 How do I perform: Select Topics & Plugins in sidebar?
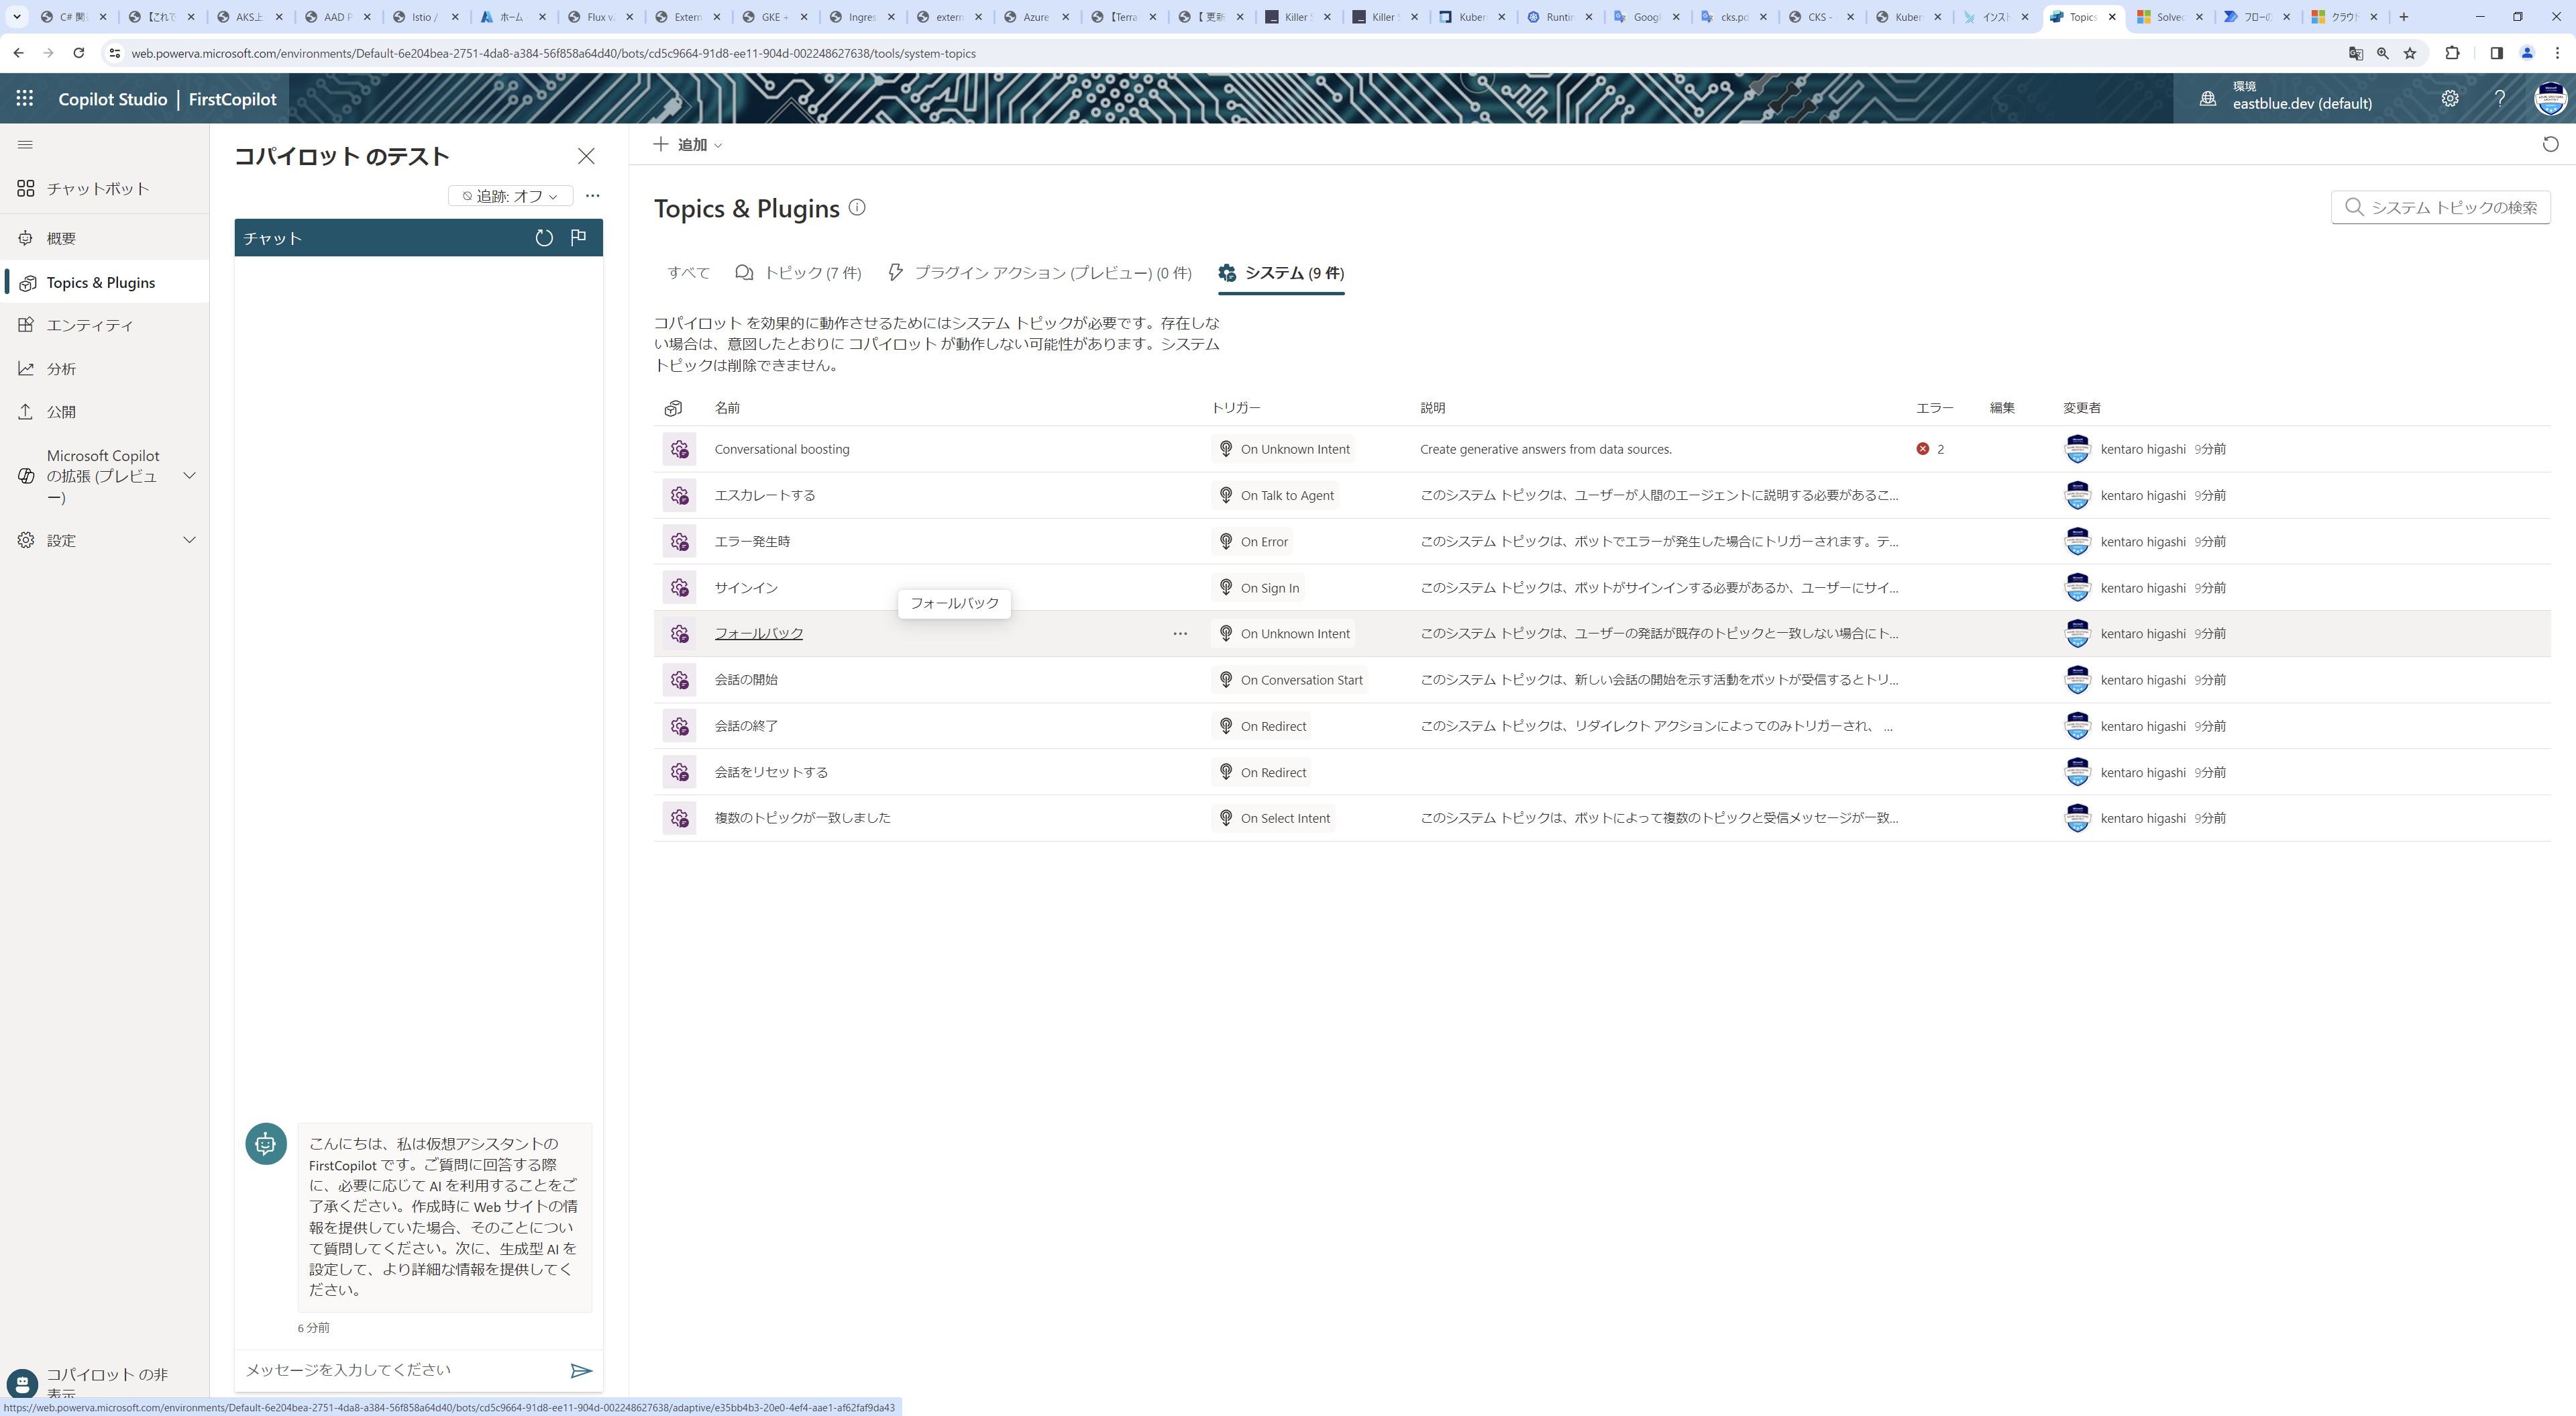pyautogui.click(x=105, y=283)
